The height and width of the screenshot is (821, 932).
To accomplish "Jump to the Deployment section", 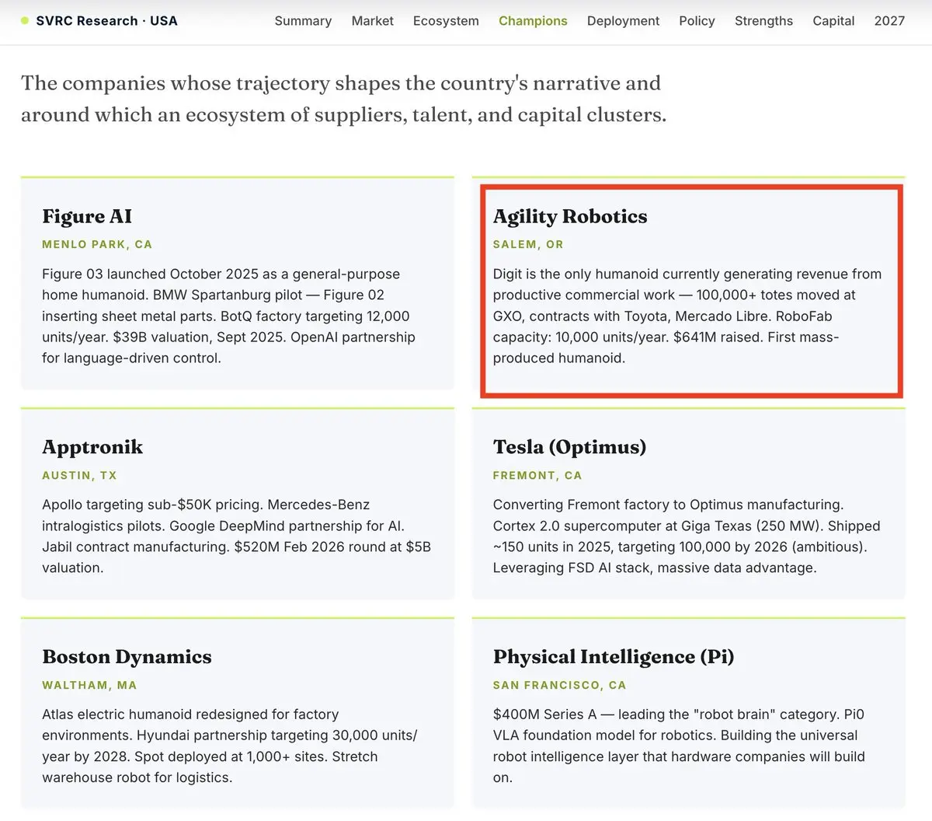I will point(623,21).
